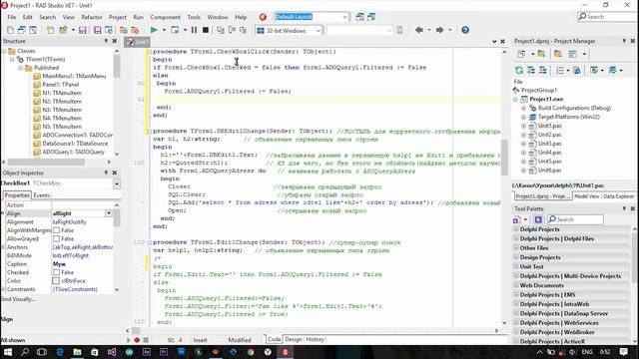Open the Align property value dropdown

[x=109, y=213]
